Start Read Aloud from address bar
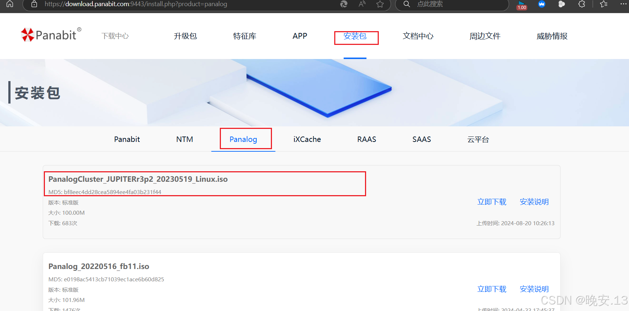This screenshot has height=311, width=629. 362,4
